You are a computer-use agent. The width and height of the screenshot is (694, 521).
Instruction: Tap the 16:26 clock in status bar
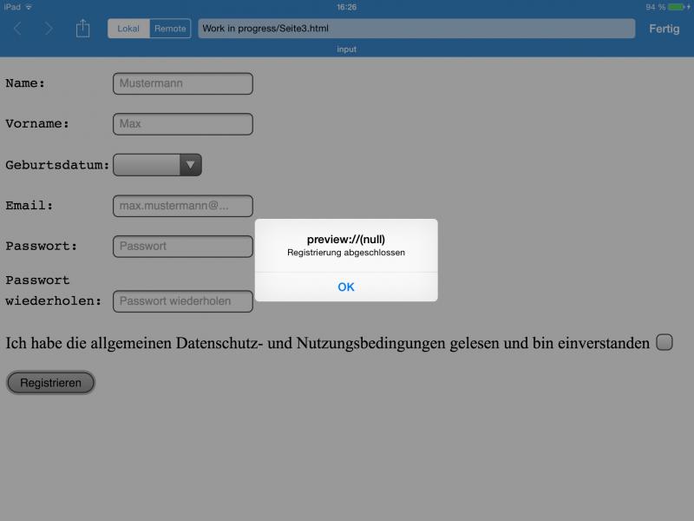(x=346, y=7)
